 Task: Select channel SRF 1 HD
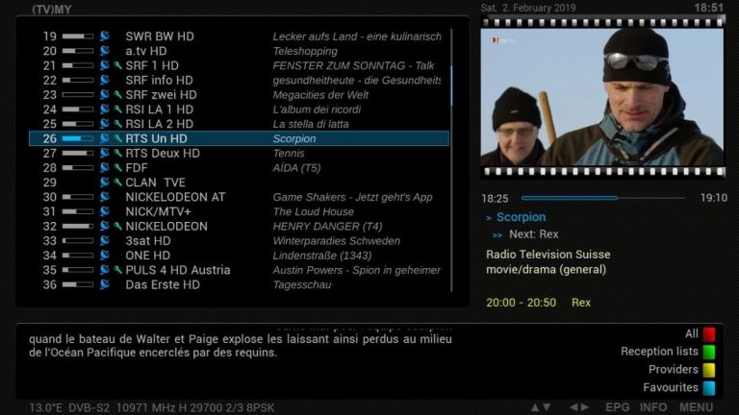[x=152, y=65]
